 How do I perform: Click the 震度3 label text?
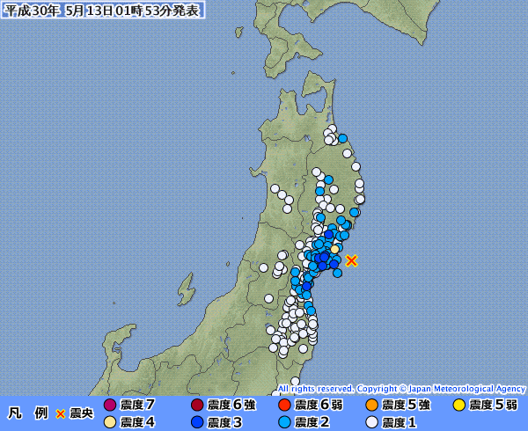point(224,422)
